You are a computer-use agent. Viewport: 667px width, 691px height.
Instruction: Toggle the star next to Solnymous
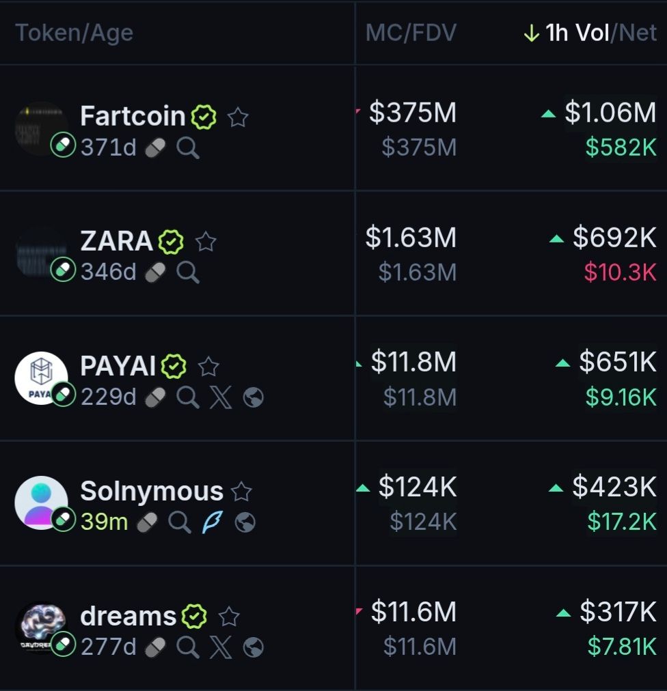241,492
